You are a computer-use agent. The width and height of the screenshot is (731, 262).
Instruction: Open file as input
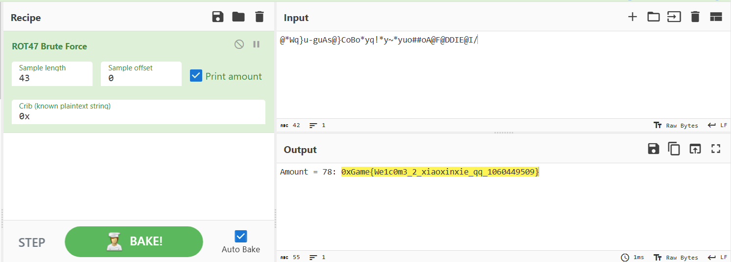coord(674,17)
